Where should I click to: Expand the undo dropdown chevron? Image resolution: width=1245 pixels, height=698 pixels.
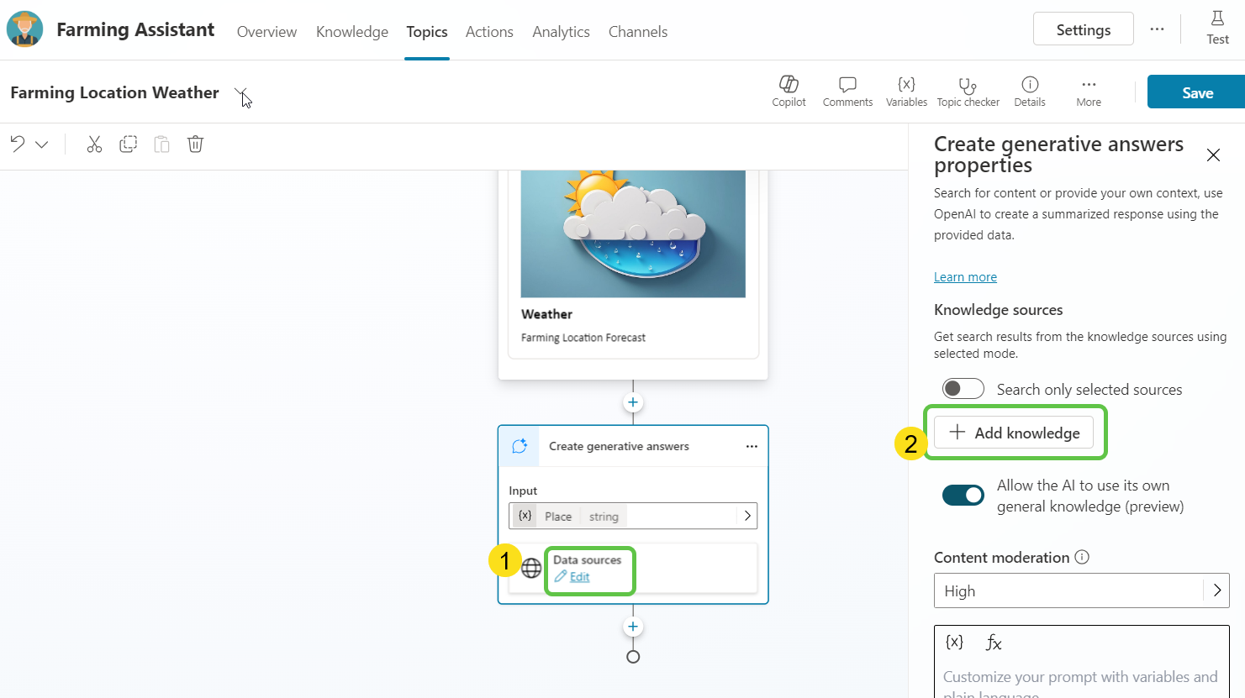tap(42, 144)
